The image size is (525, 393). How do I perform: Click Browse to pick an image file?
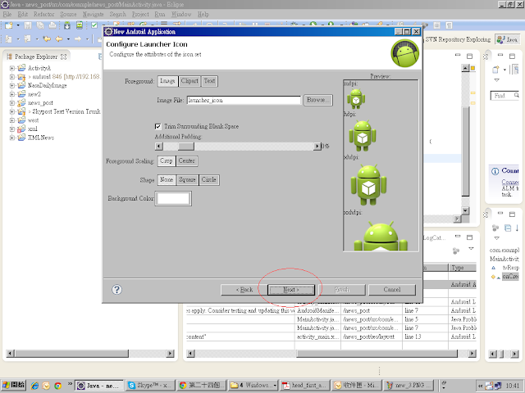[x=318, y=100]
